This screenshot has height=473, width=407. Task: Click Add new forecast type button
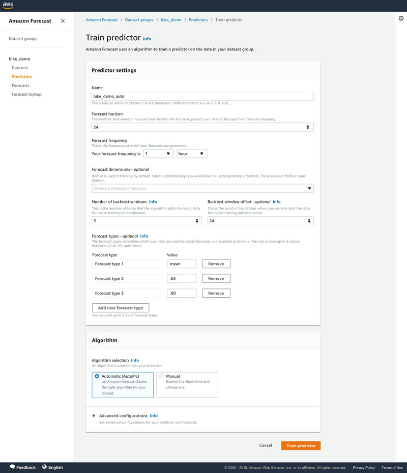121,308
